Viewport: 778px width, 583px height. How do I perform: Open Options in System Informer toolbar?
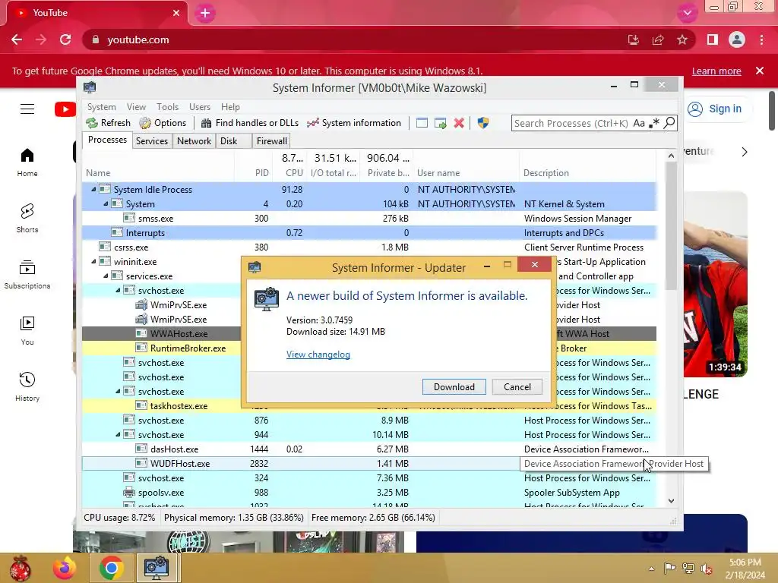(x=163, y=123)
